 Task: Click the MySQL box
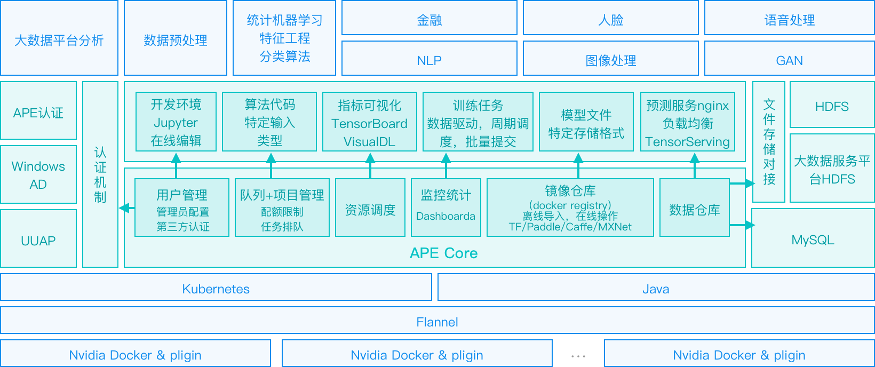click(x=813, y=238)
